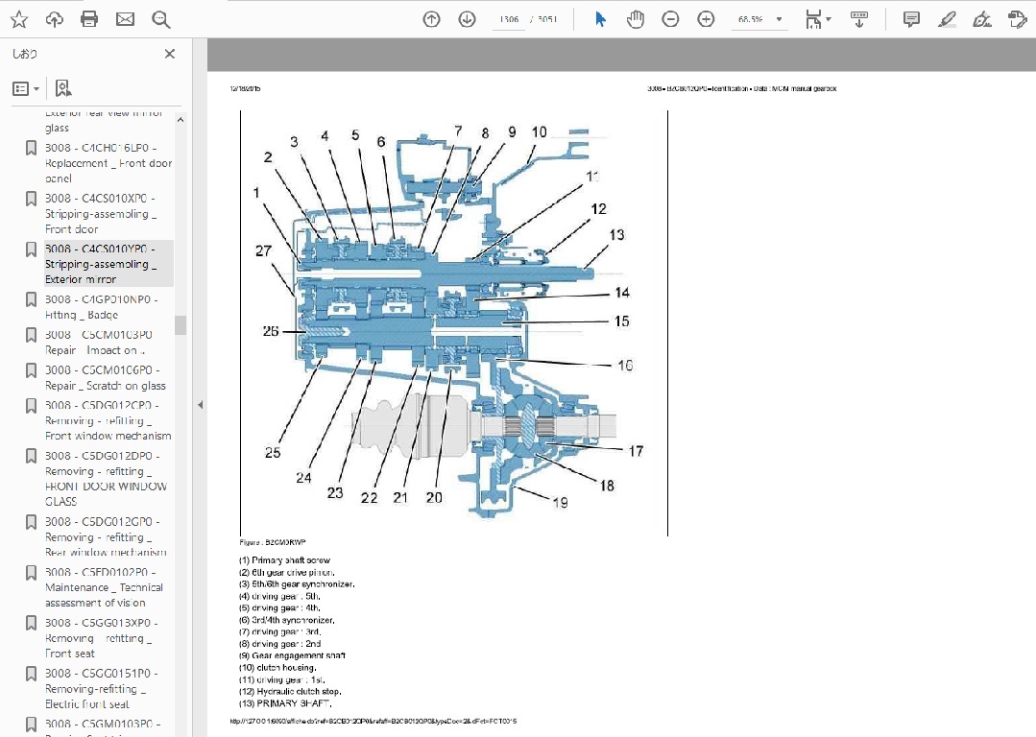Click the しおり panel title
Image resolution: width=1036 pixels, height=737 pixels.
tap(24, 54)
